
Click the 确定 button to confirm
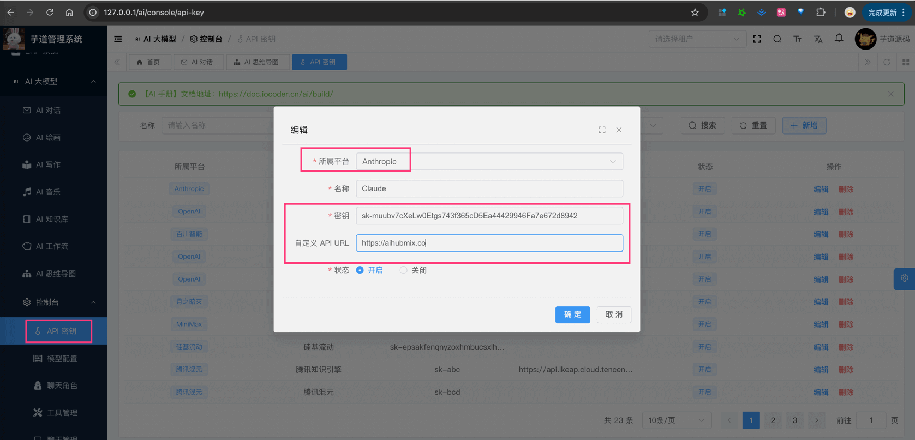pos(572,315)
